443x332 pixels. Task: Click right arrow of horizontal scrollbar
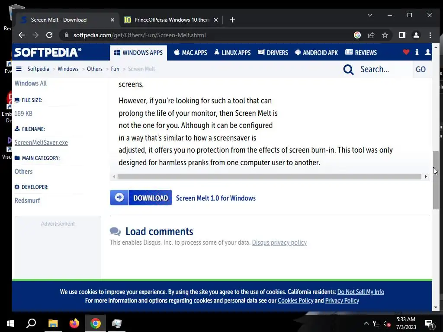[x=426, y=177]
